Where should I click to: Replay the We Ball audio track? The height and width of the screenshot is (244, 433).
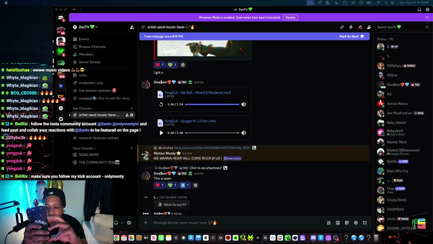point(161,104)
